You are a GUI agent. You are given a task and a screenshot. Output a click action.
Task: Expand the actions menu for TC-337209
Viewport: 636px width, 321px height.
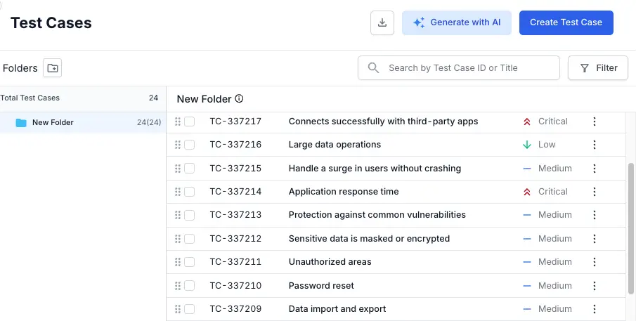(x=595, y=309)
